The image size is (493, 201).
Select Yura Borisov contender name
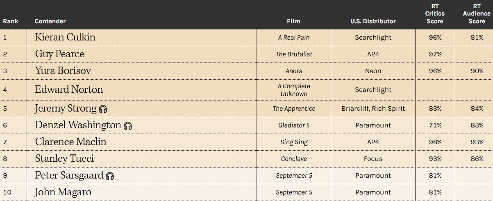pyautogui.click(x=63, y=71)
